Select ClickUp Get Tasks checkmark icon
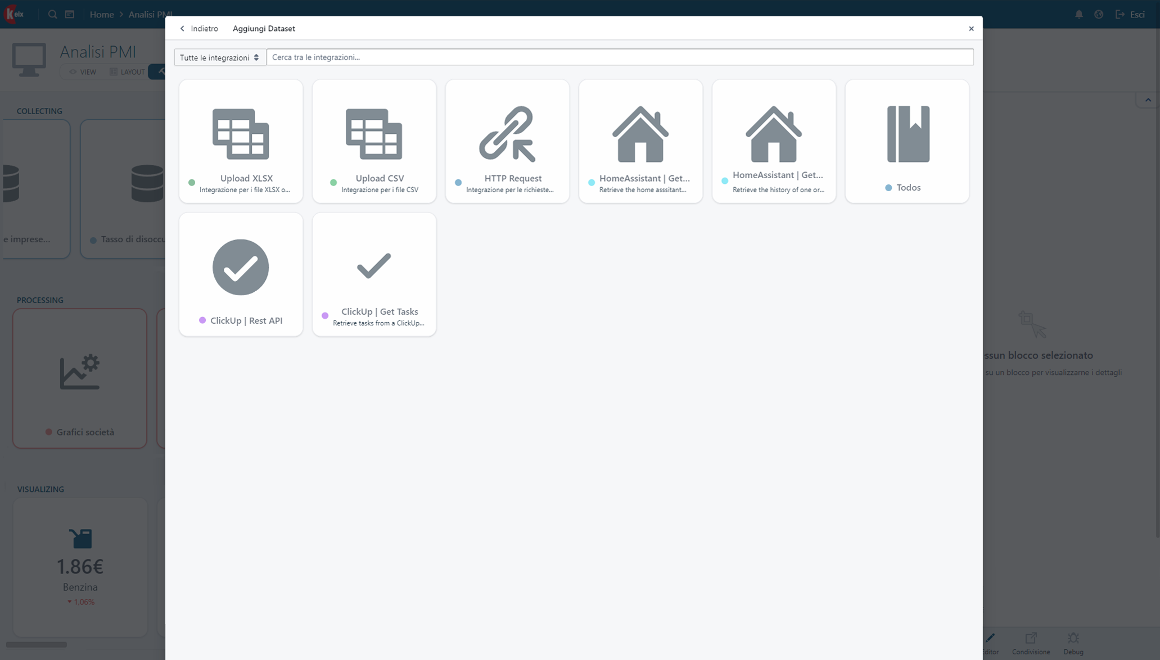This screenshot has height=660, width=1160. (x=374, y=266)
